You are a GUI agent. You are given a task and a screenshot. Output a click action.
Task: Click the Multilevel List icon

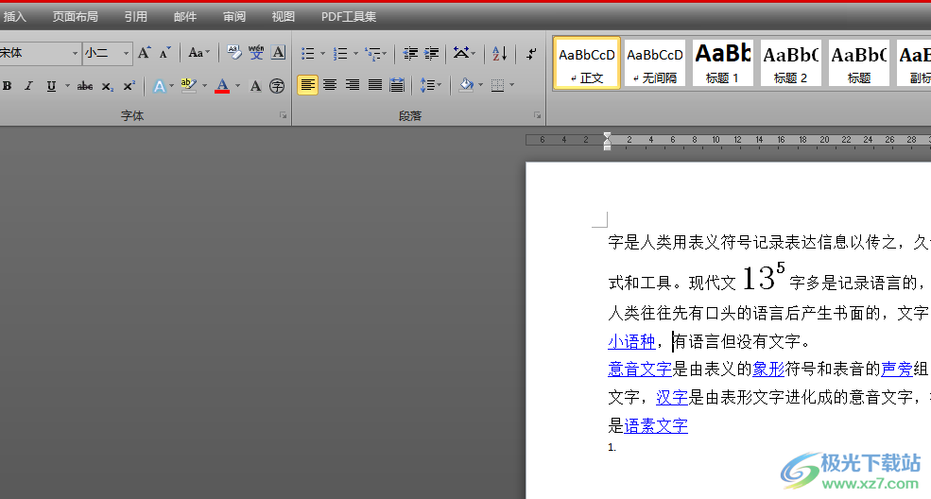tap(373, 54)
